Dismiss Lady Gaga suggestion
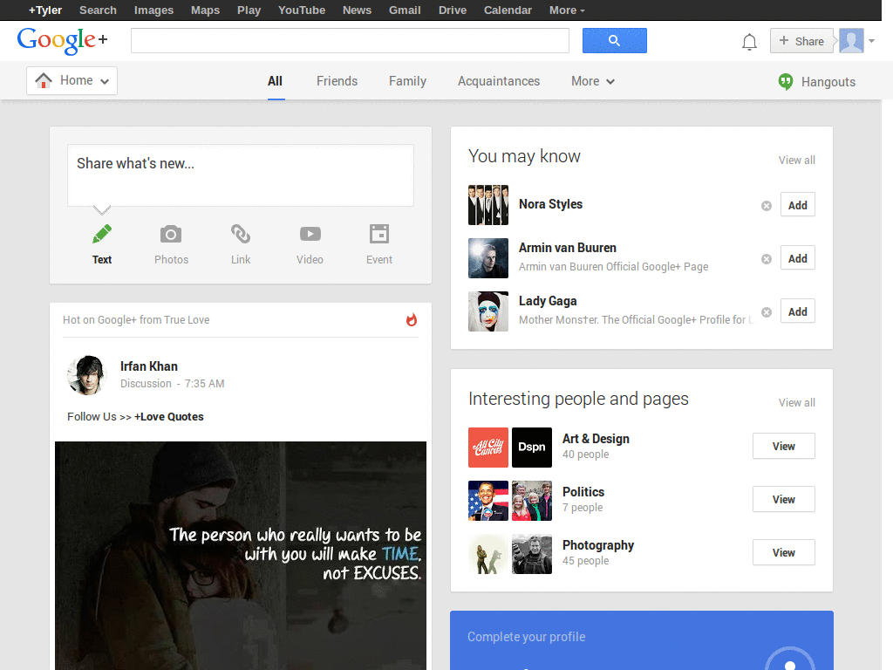The width and height of the screenshot is (893, 670). pyautogui.click(x=767, y=311)
